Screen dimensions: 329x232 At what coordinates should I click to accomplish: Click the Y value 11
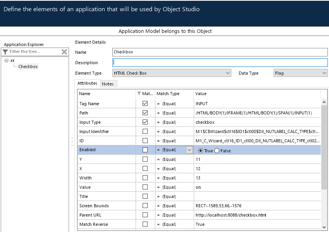198,159
